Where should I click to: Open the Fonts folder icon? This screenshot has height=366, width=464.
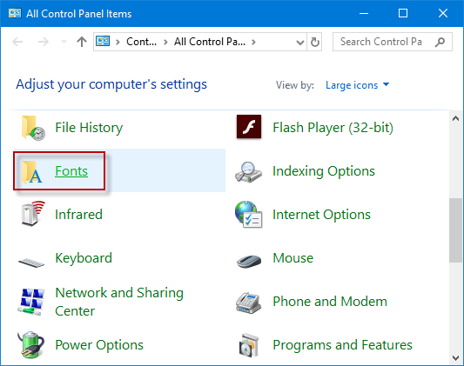coord(32,172)
